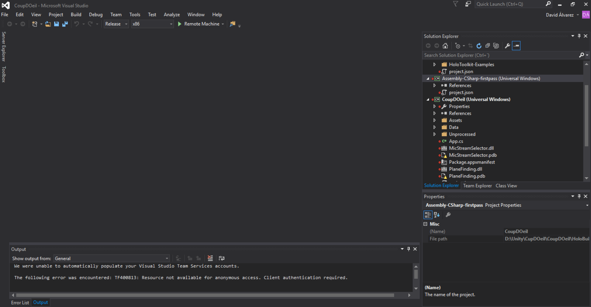Click the (Name) property value CoupDOeil

547,231
